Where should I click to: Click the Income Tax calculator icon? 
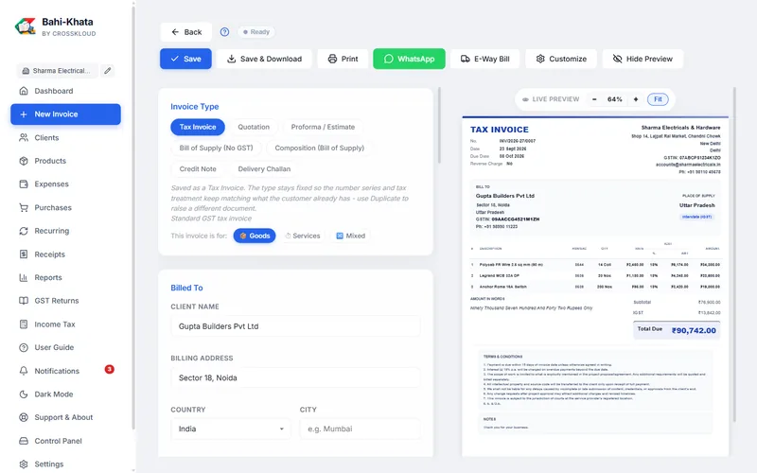pos(23,324)
